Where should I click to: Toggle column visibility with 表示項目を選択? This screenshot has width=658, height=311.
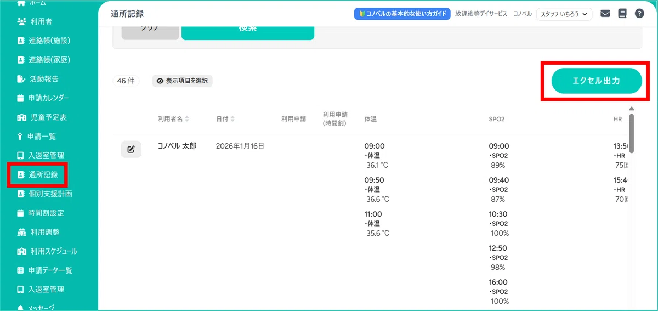tap(182, 81)
